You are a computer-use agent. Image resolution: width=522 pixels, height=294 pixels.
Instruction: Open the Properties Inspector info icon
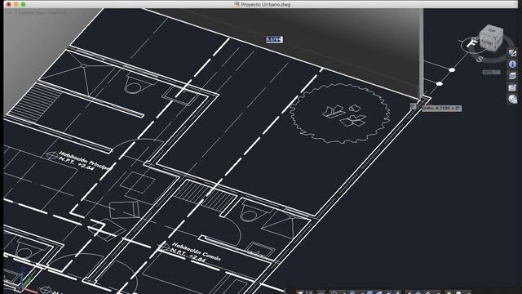tap(512, 64)
